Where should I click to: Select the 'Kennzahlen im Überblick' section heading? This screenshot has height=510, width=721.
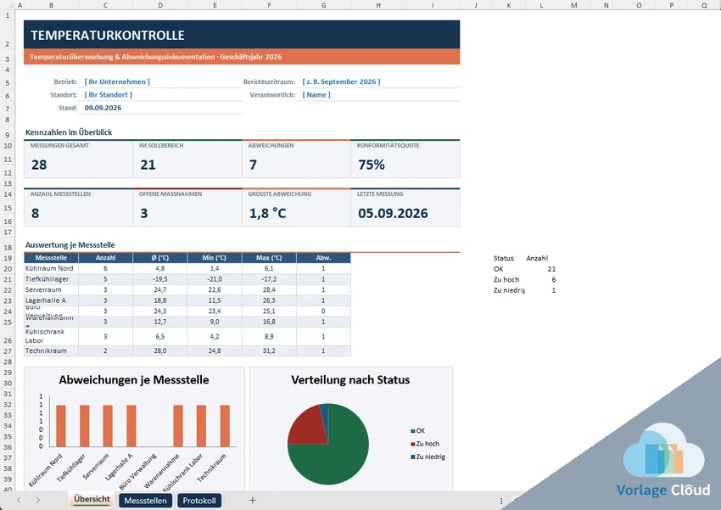pos(69,132)
